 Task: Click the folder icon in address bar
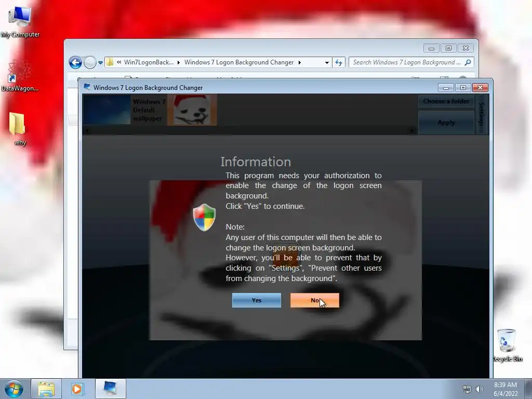pyautogui.click(x=110, y=62)
